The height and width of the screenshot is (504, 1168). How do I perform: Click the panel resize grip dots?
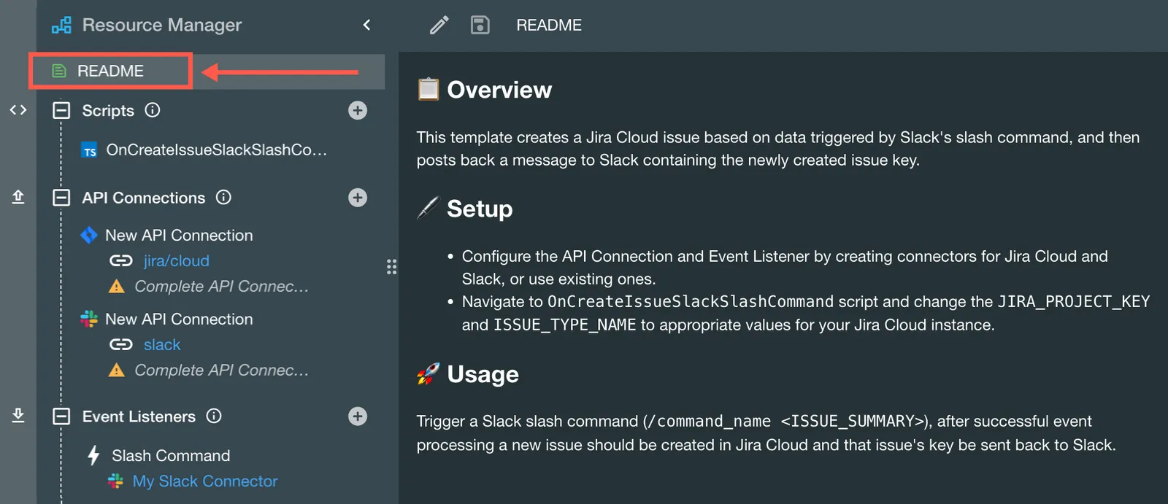(392, 267)
